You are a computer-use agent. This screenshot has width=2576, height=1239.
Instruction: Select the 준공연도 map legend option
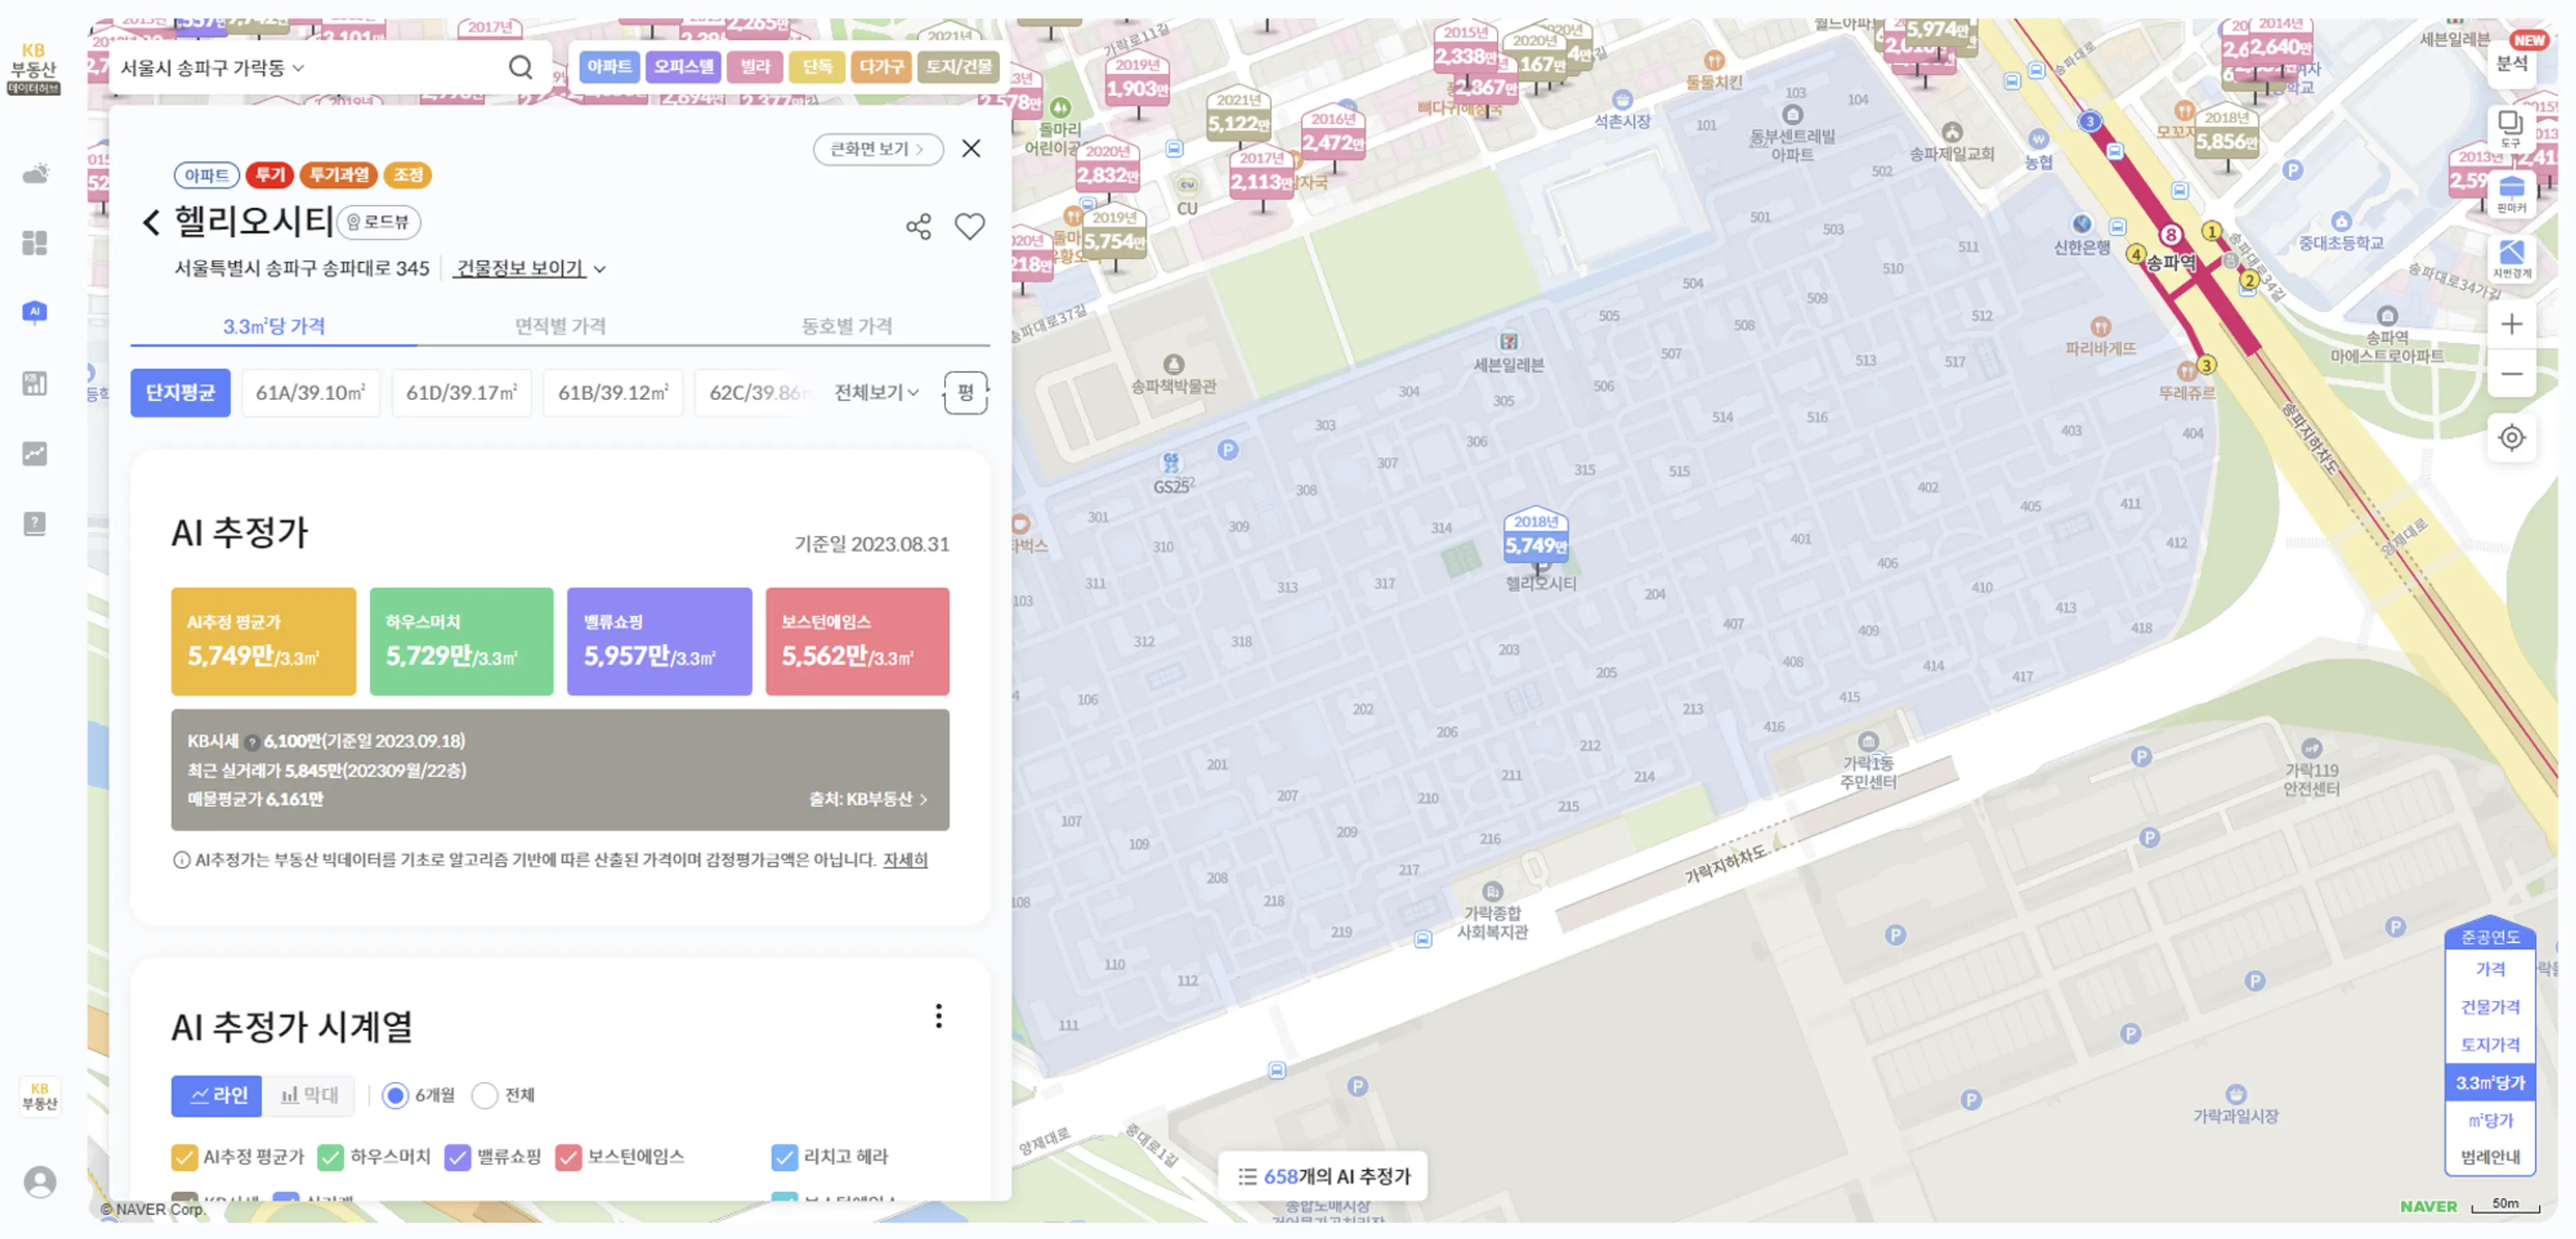pyautogui.click(x=2490, y=937)
